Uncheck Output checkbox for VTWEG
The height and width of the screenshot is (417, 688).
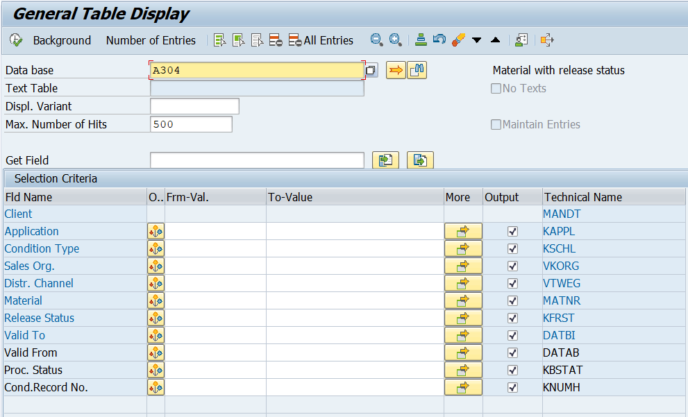512,283
